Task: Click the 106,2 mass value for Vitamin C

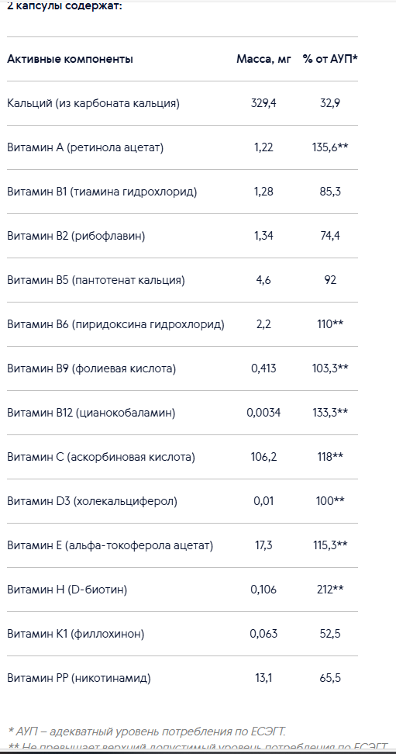Action: pyautogui.click(x=263, y=458)
